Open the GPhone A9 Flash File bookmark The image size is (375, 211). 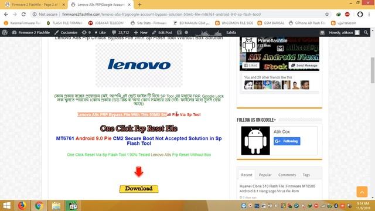coord(307,23)
